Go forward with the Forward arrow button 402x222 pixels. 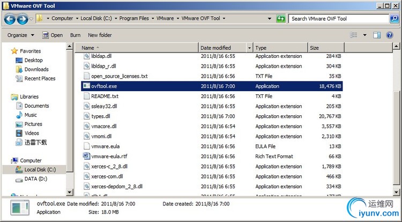(x=23, y=19)
